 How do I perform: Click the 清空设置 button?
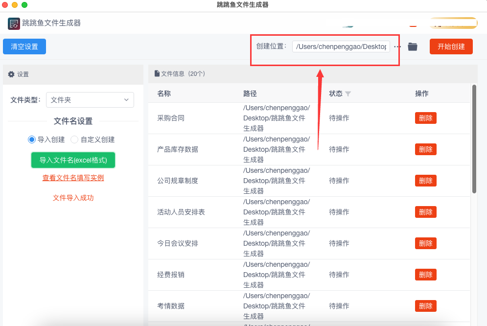click(x=24, y=47)
